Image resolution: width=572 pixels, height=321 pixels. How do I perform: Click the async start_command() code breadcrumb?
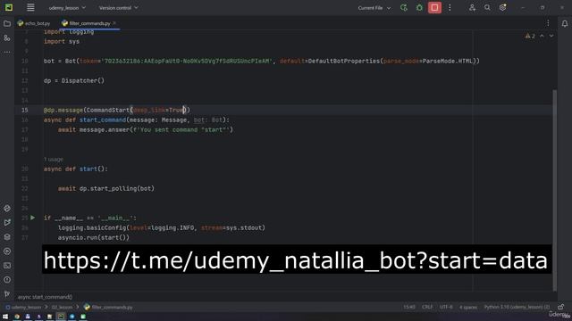[x=45, y=297]
